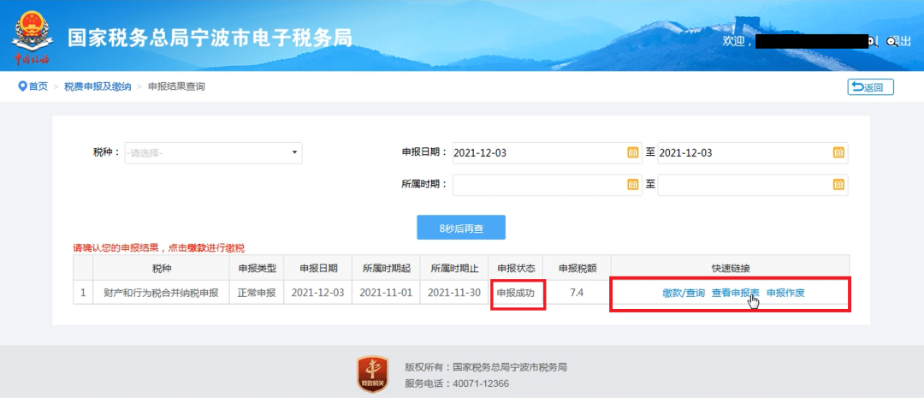Click the 7.4 tax amount cell
924x398 pixels.
[577, 293]
